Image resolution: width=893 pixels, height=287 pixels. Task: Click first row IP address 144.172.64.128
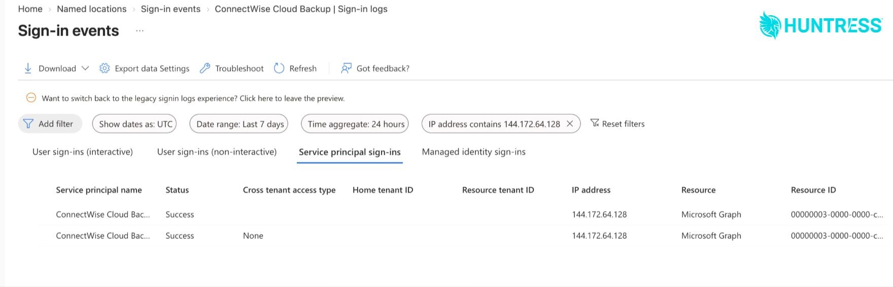[x=599, y=214]
